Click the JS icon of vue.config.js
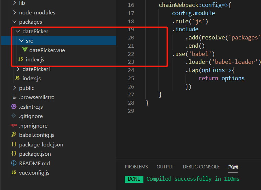 [14, 172]
